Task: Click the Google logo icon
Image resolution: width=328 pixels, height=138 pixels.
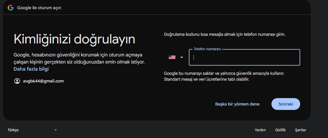Action: coord(10,8)
